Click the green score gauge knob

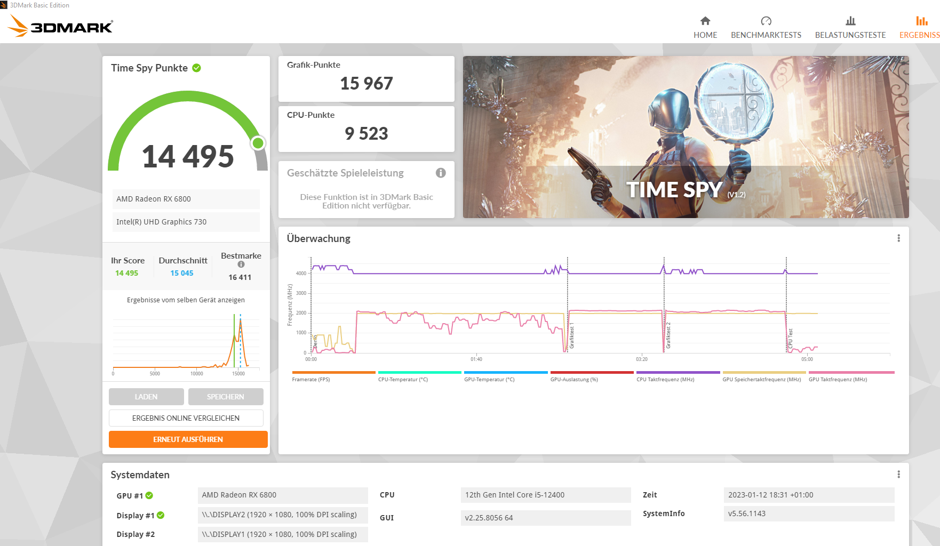(258, 143)
